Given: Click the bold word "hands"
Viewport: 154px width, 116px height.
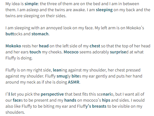Looking at the screenshot, I should point(70,100).
